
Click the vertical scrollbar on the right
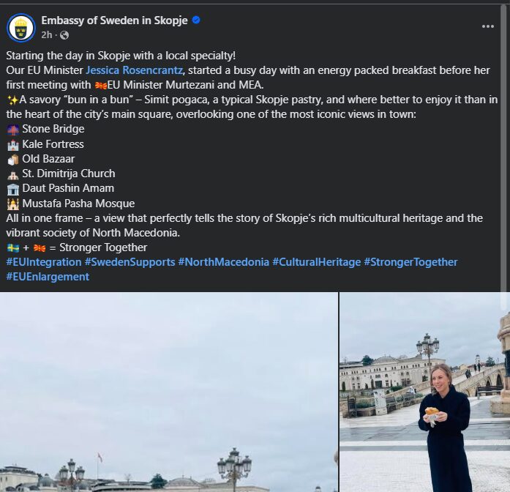tap(506, 146)
